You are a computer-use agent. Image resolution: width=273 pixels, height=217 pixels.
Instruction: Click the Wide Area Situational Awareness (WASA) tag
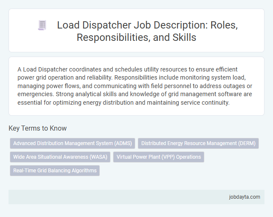(x=60, y=157)
